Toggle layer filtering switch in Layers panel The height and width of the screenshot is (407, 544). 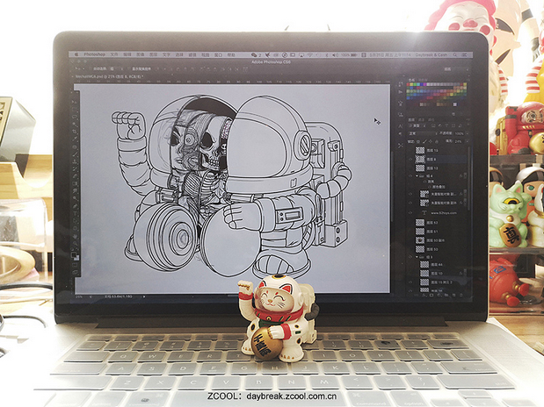467,125
